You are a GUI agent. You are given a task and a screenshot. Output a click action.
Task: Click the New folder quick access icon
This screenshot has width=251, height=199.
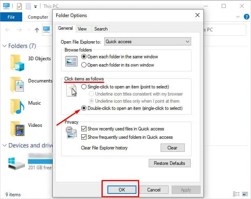pos(28,6)
